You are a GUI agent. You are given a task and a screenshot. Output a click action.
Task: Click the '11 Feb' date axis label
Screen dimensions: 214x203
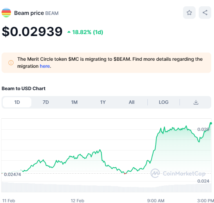pos(9,201)
